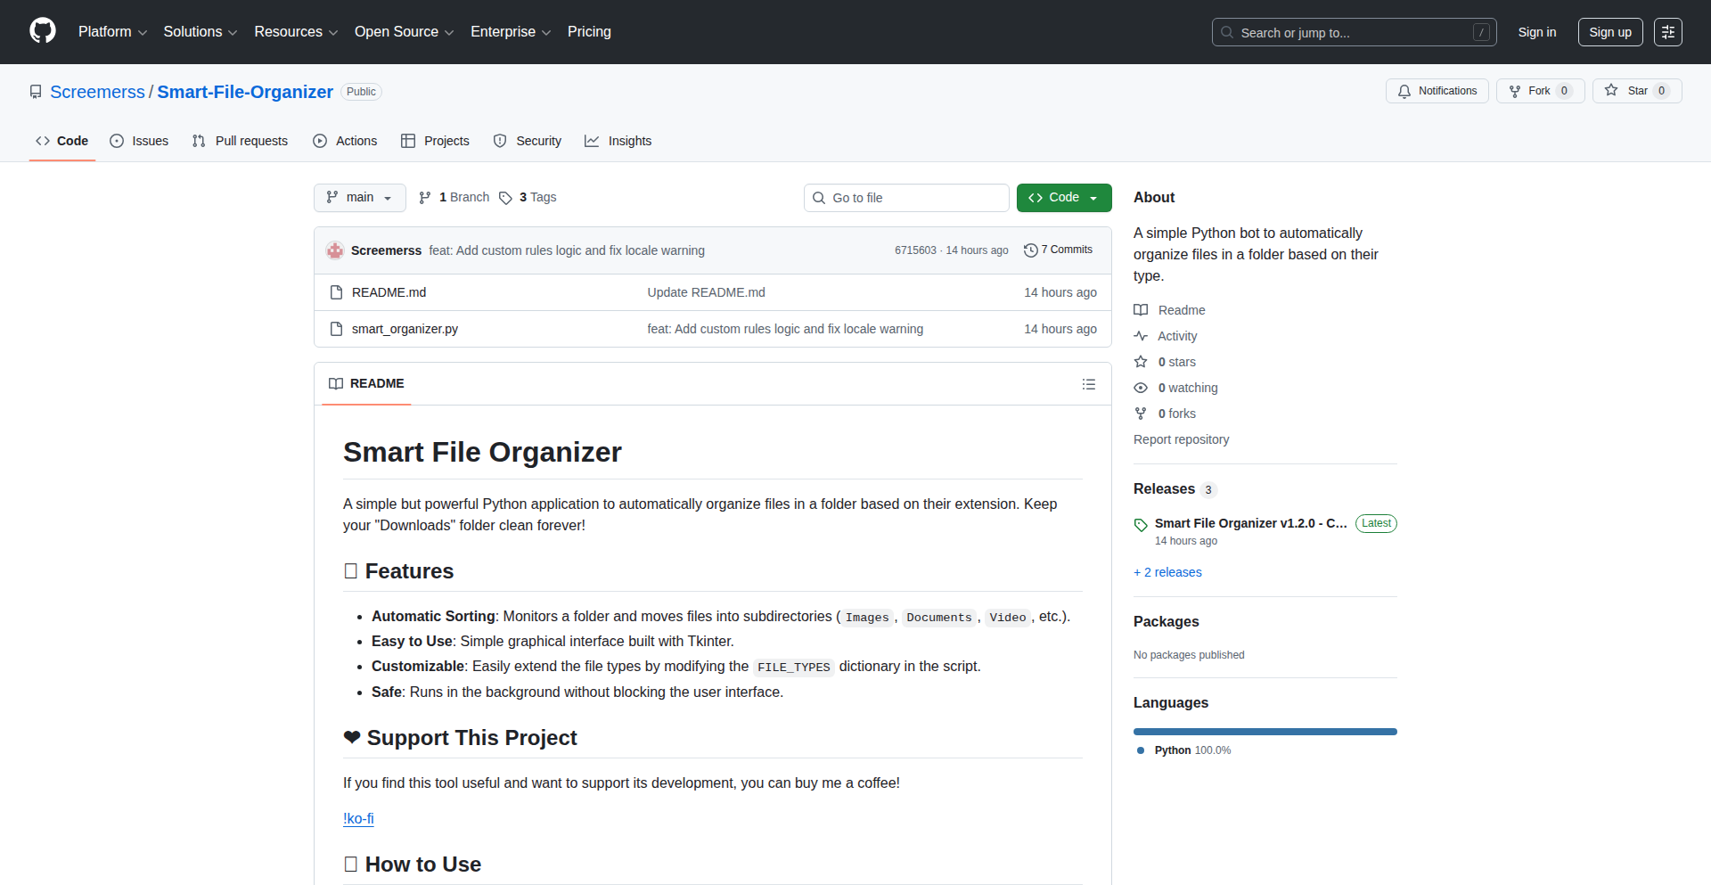The width and height of the screenshot is (1711, 885).
Task: Star the Smart-File-Organizer repository
Action: pyautogui.click(x=1636, y=91)
